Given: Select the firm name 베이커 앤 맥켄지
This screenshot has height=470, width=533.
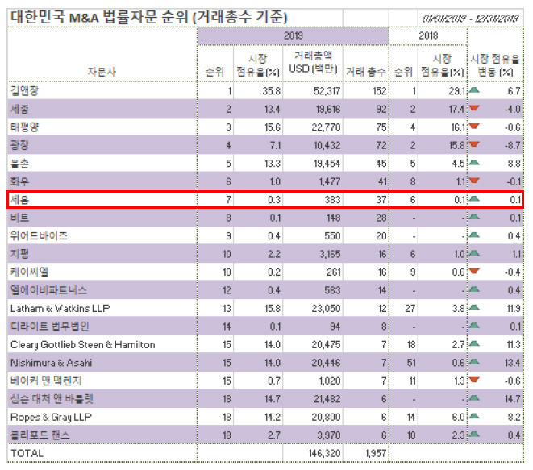Looking at the screenshot, I should pos(46,381).
